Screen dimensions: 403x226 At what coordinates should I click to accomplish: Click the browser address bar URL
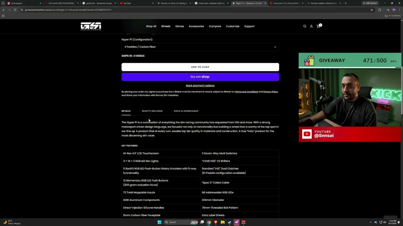click(x=68, y=10)
